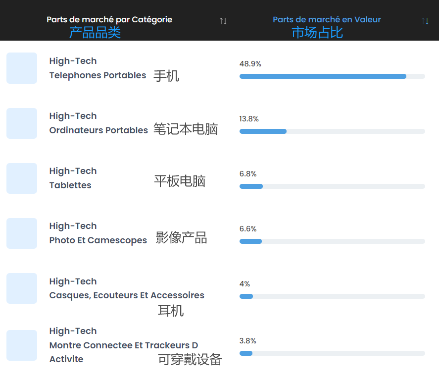This screenshot has width=439, height=386.
Task: Select the Parts de marché en Valeur header
Action: 327,20
